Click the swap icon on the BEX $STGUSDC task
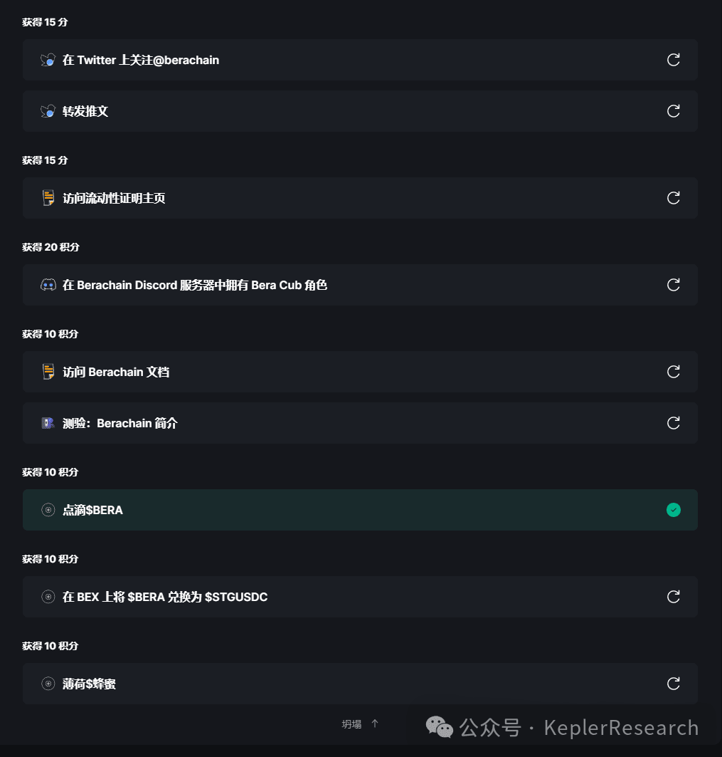 (x=48, y=597)
